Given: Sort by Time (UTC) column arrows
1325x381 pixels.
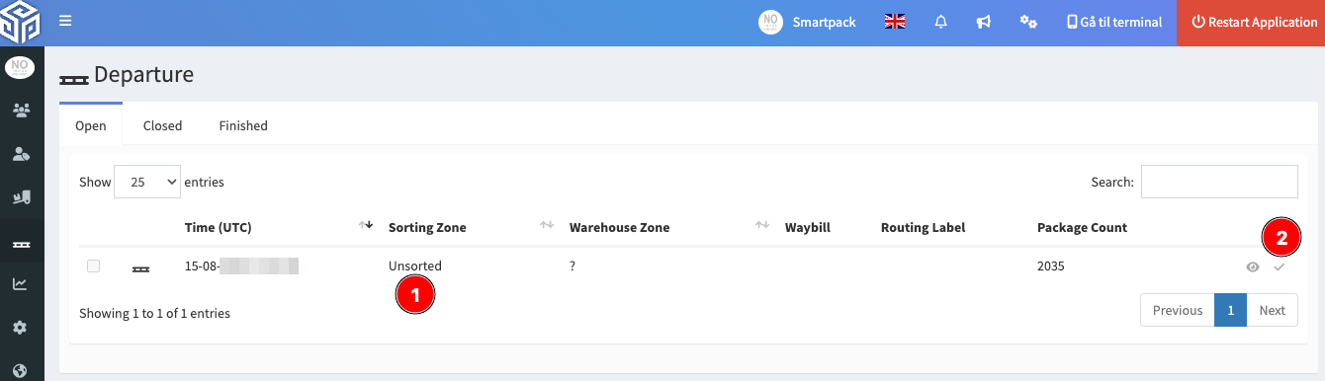Looking at the screenshot, I should tap(365, 226).
